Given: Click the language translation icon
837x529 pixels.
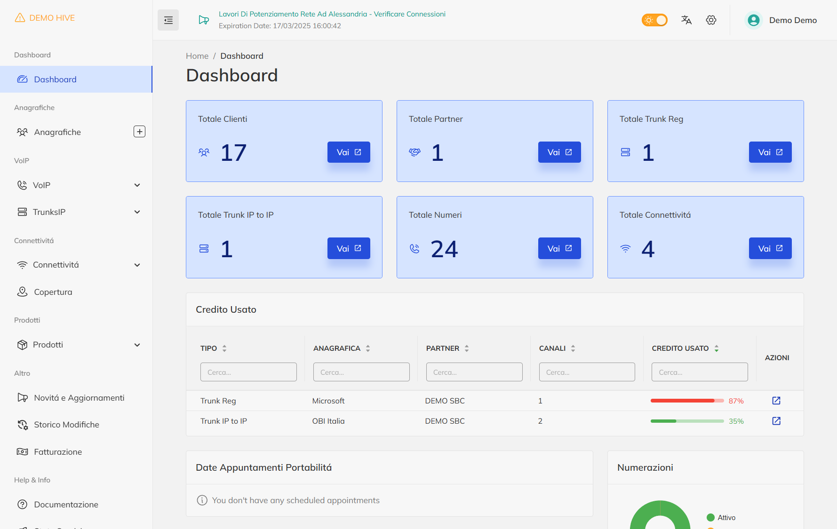Looking at the screenshot, I should coord(686,20).
